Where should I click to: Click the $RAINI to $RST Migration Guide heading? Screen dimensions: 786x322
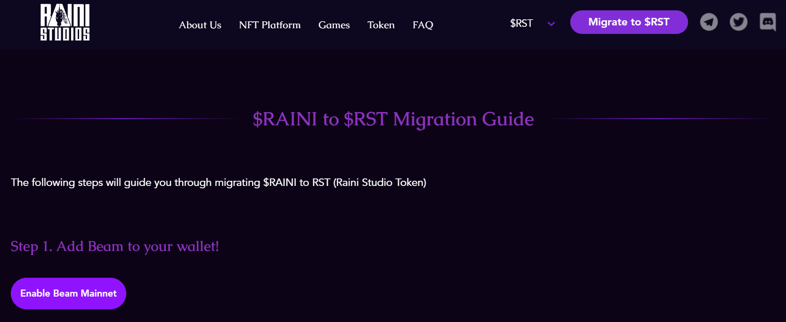(x=393, y=119)
